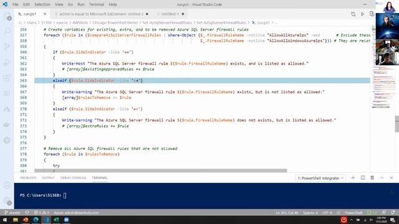Switch to the Untitled-1 editor tab
Screen dimensions: 399x224
click(x=170, y=14)
